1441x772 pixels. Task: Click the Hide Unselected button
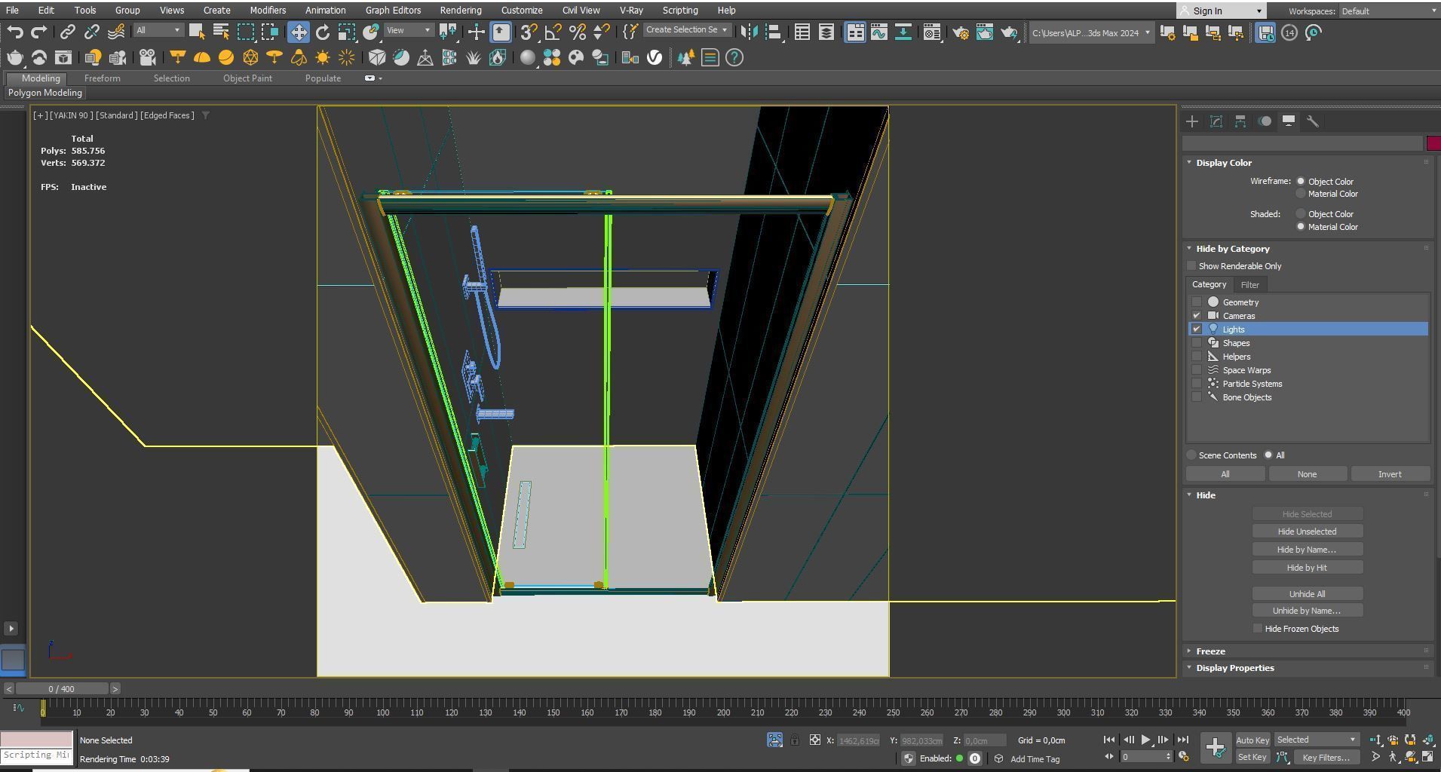1307,532
